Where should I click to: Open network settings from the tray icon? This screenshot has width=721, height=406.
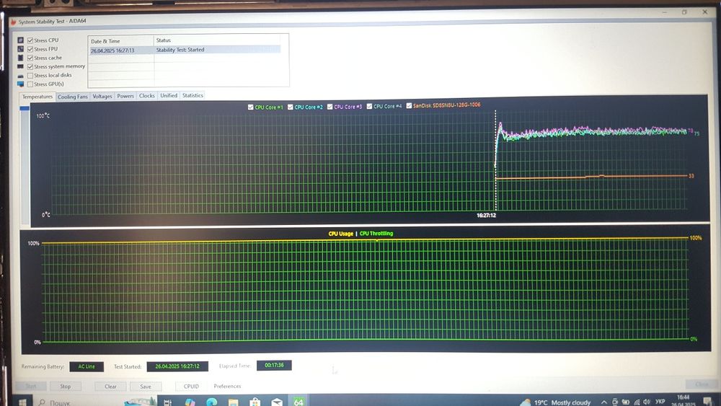pyautogui.click(x=637, y=402)
